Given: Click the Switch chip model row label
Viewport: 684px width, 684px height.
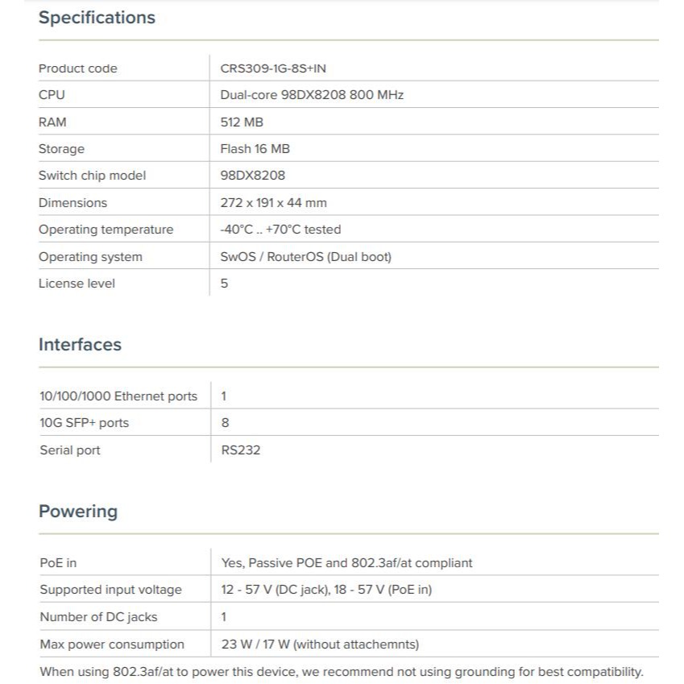Looking at the screenshot, I should [x=92, y=176].
